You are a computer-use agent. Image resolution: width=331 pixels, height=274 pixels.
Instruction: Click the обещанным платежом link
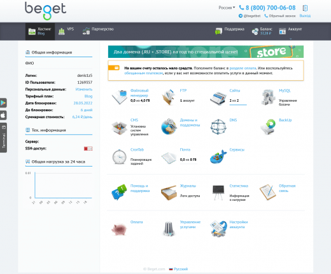point(144,73)
